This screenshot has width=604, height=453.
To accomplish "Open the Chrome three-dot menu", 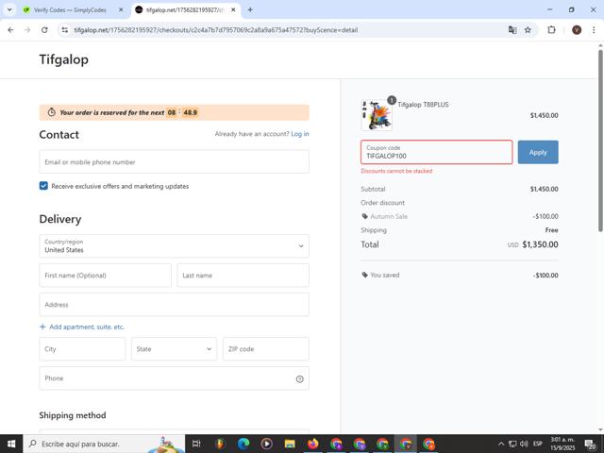I will 594,30.
